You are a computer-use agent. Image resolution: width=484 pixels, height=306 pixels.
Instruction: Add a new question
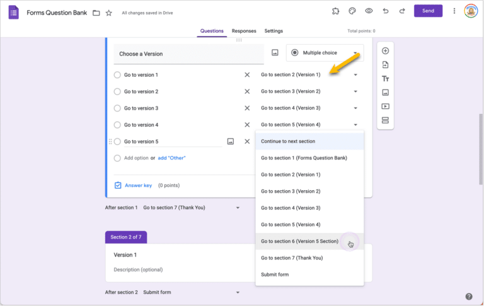pyautogui.click(x=385, y=51)
